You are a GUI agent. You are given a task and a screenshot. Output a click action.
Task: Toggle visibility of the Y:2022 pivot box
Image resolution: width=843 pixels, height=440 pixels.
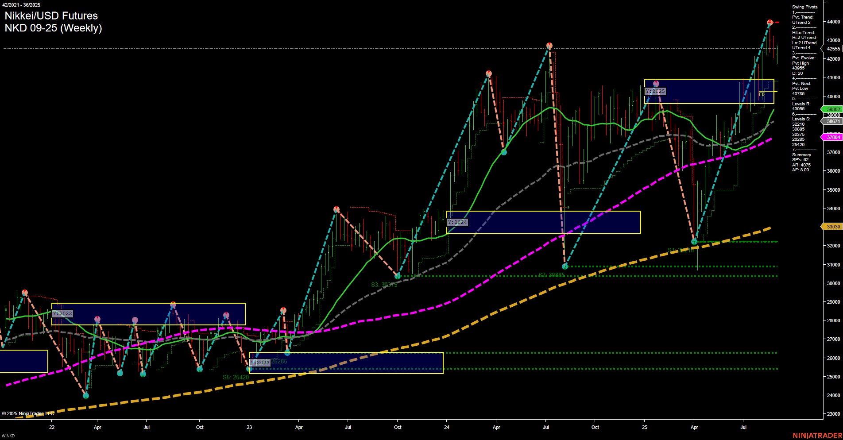tap(62, 313)
